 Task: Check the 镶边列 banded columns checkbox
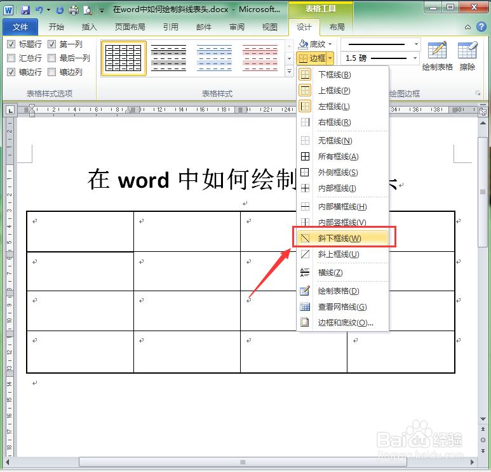click(x=51, y=72)
